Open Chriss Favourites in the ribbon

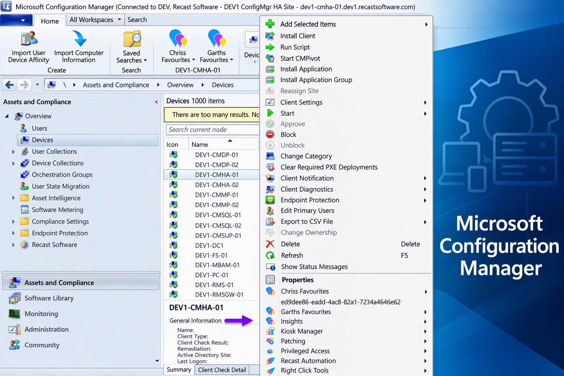pos(178,47)
